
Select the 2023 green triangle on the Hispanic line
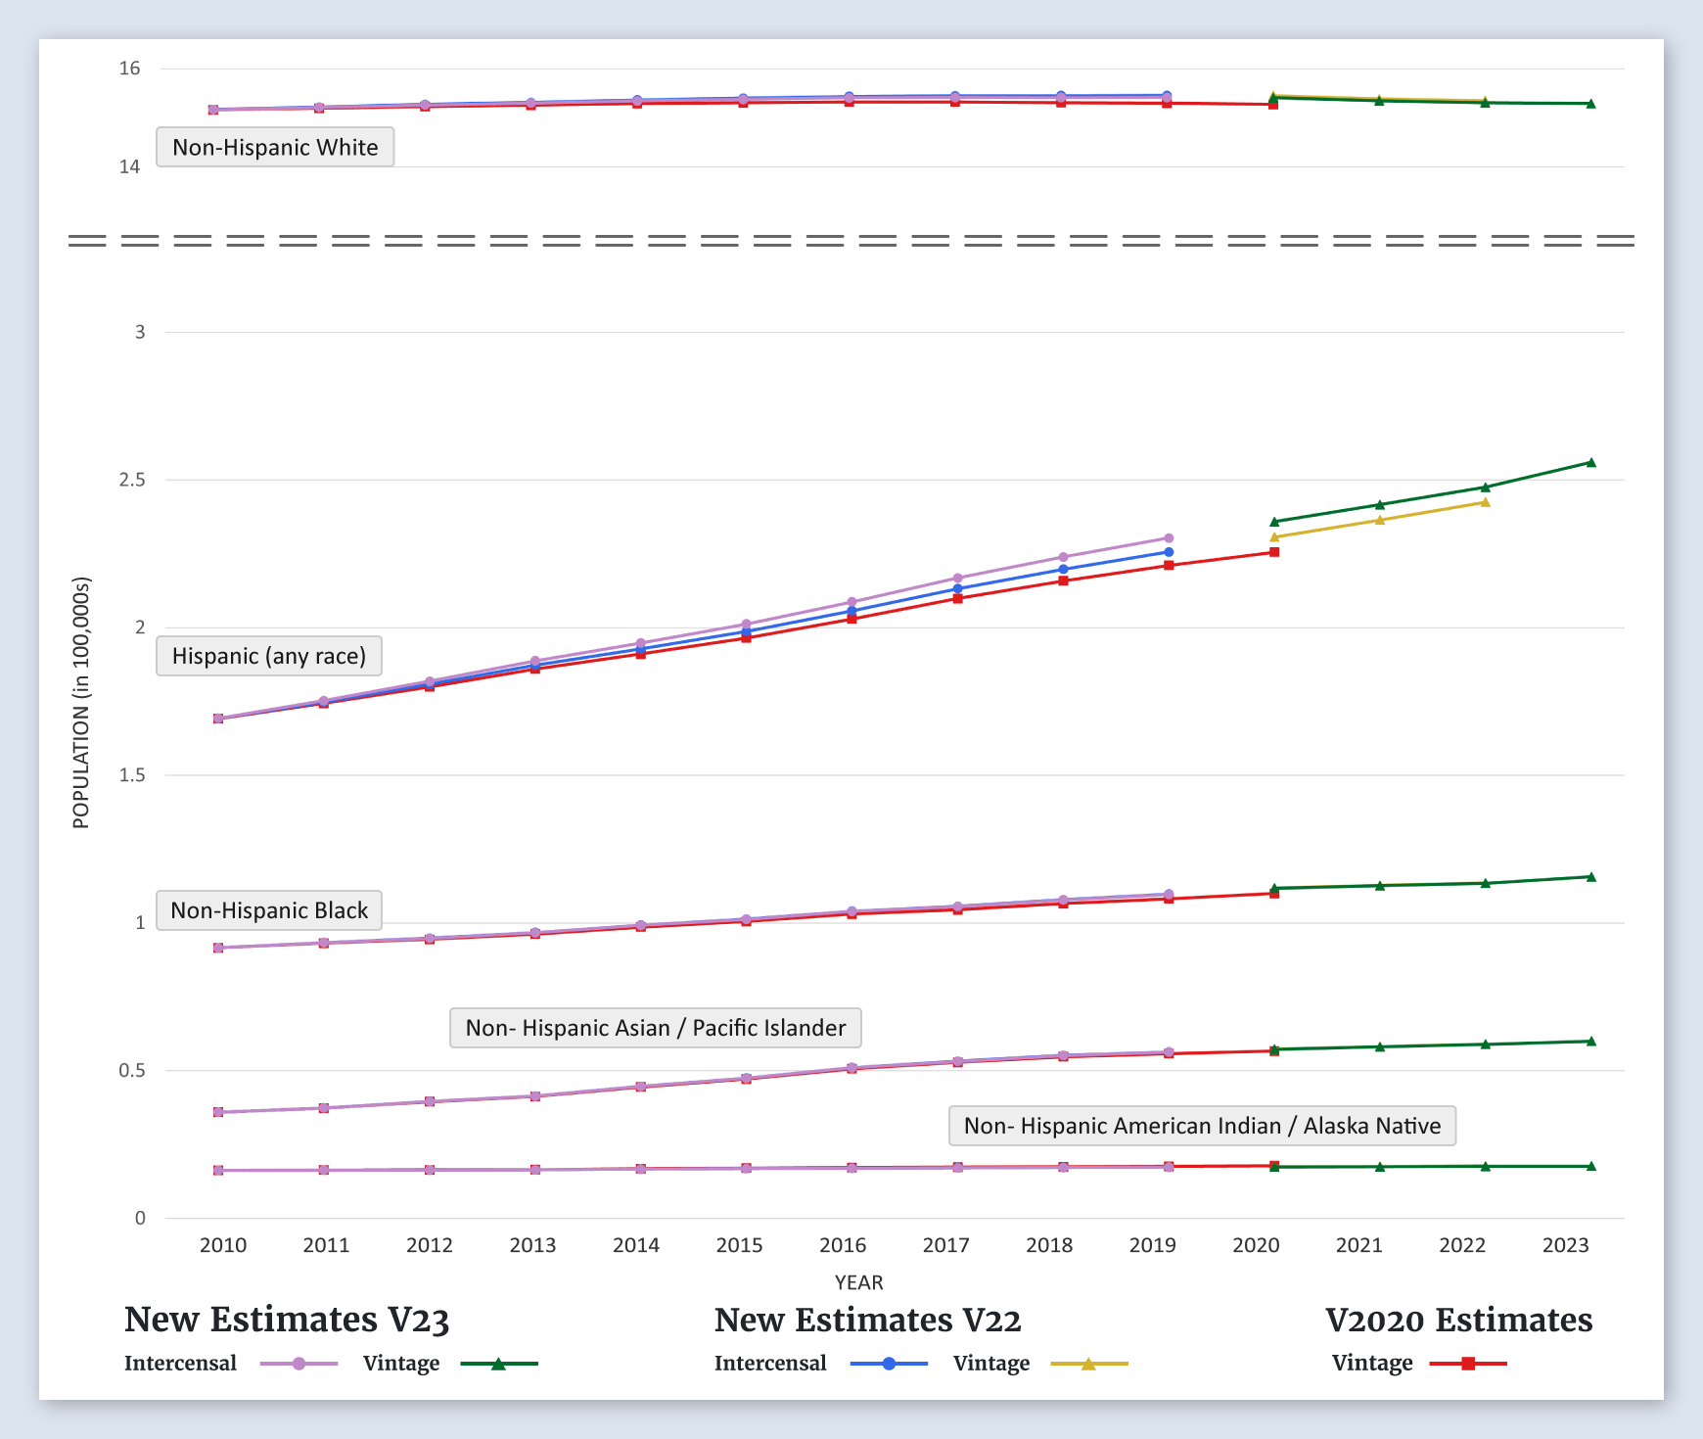tap(1590, 462)
